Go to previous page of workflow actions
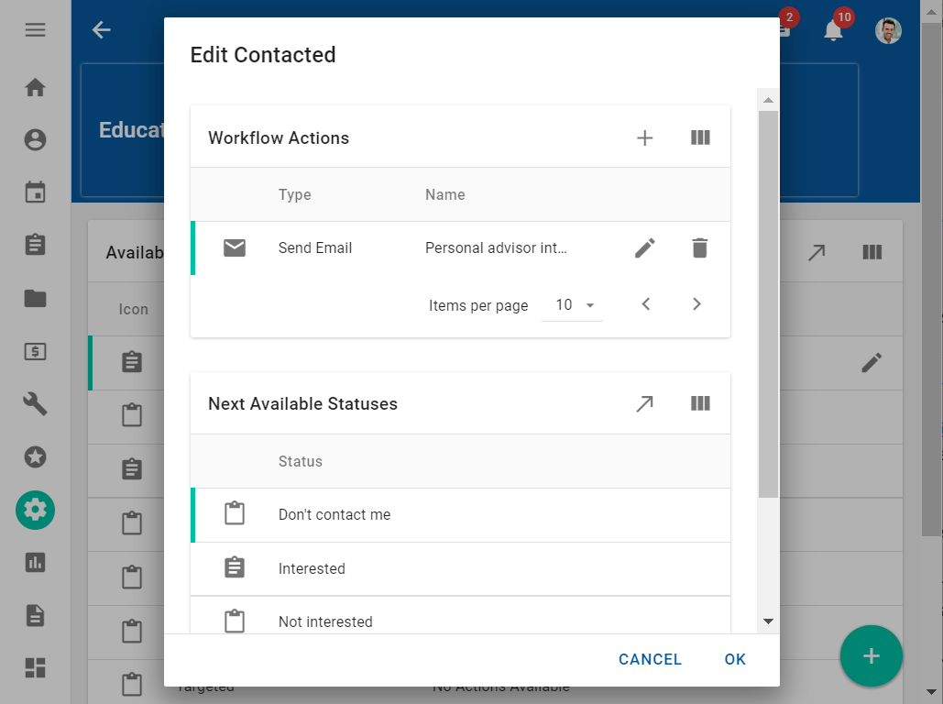 tap(646, 304)
